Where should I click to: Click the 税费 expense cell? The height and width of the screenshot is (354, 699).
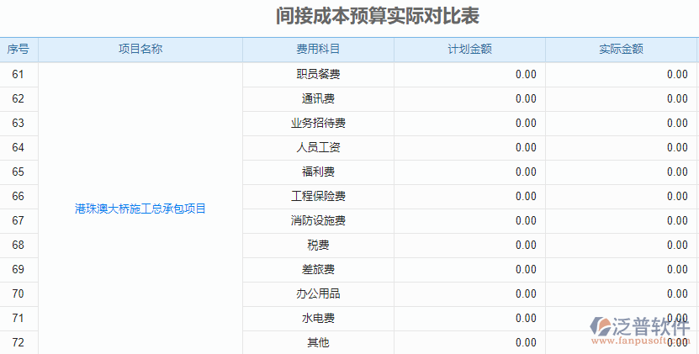coord(318,246)
